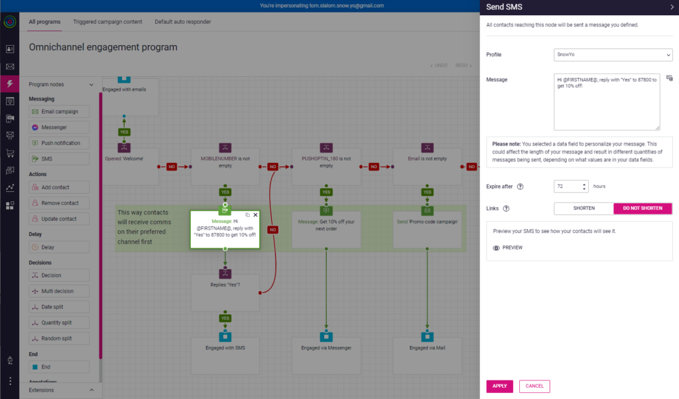Click the PREVIEW eye icon to preview SMS

pos(496,247)
